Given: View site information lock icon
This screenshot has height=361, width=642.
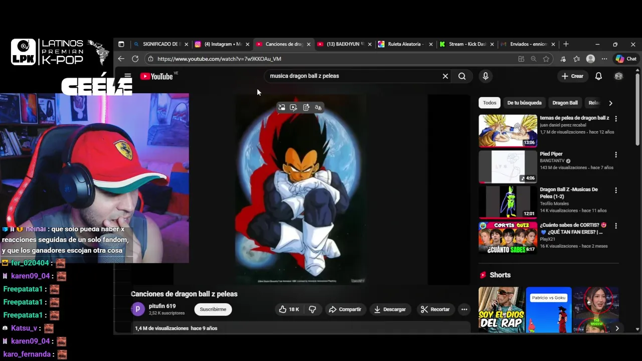Looking at the screenshot, I should 150,59.
